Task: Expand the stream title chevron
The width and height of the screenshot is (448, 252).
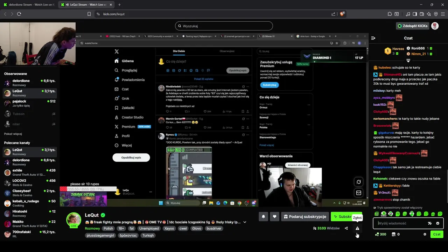Action: tap(245, 222)
